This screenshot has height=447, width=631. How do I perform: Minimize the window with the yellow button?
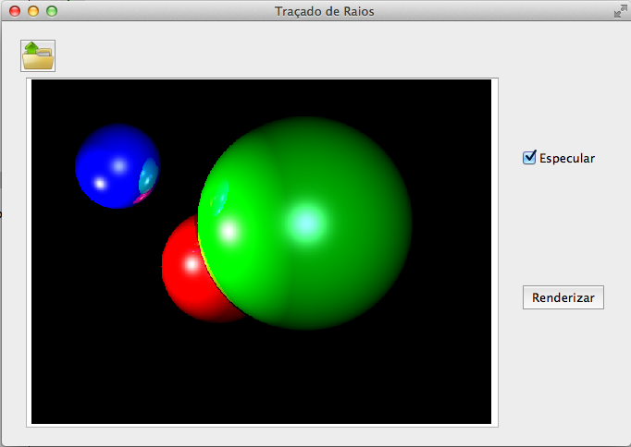pos(33,11)
